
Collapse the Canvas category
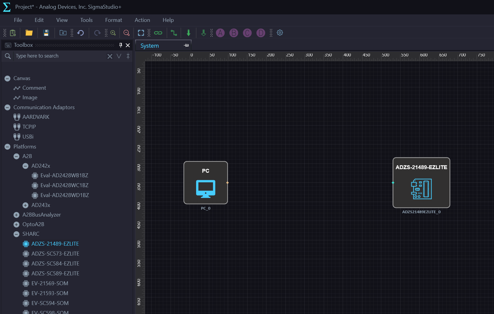click(x=8, y=78)
